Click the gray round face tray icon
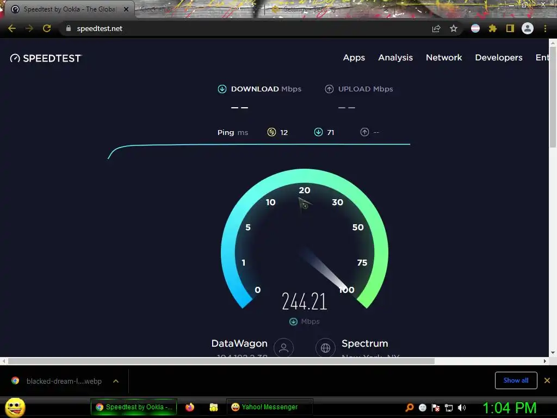Screen dimensions: 557x418 [422, 408]
